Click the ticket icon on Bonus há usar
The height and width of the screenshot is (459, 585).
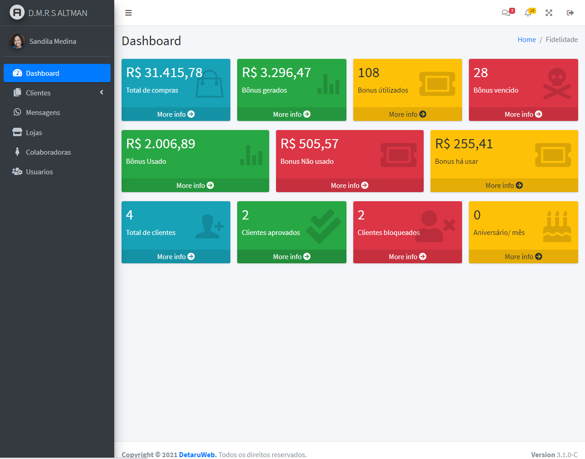click(553, 155)
